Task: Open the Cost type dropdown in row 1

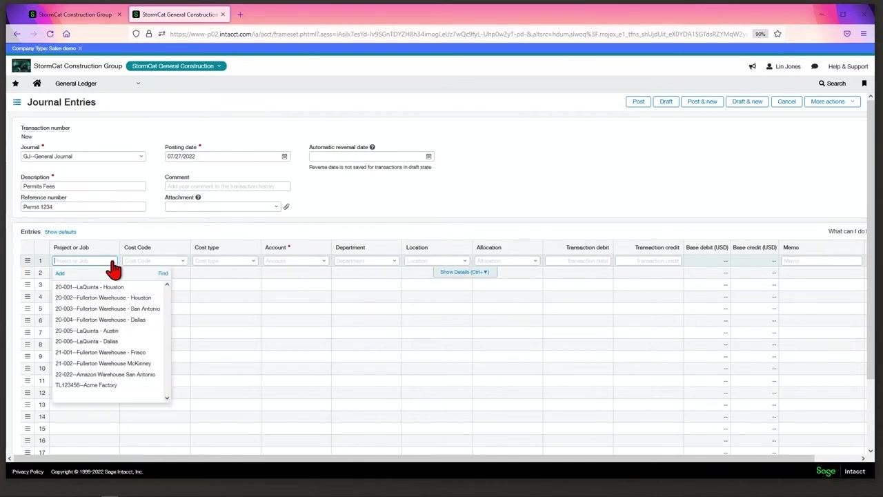Action: coord(254,261)
